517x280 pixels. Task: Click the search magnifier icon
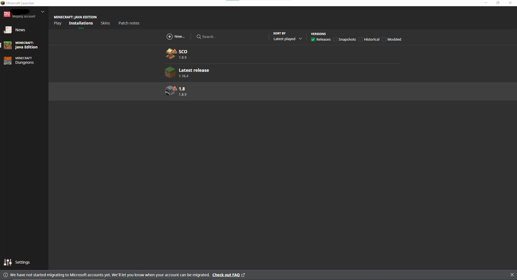(x=199, y=37)
